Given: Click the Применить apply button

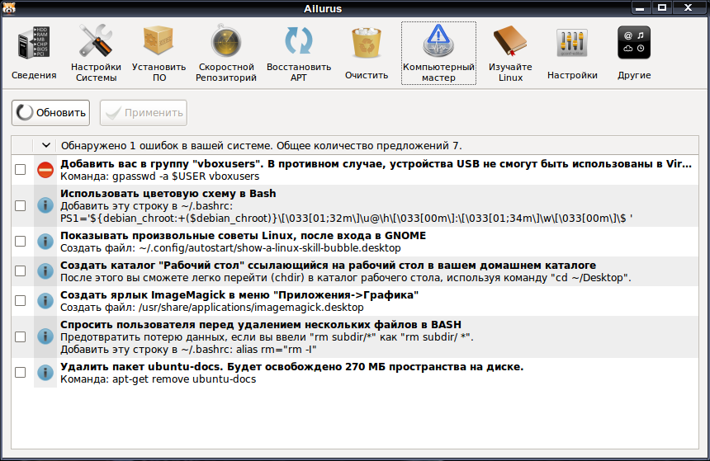Looking at the screenshot, I should click(x=144, y=113).
